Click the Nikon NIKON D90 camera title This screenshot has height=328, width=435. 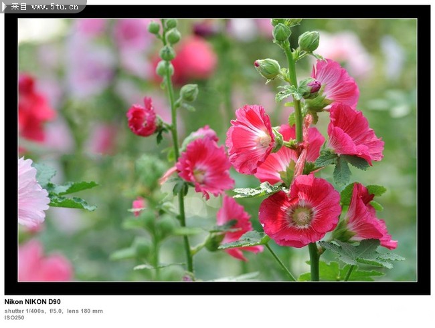pos(32,302)
